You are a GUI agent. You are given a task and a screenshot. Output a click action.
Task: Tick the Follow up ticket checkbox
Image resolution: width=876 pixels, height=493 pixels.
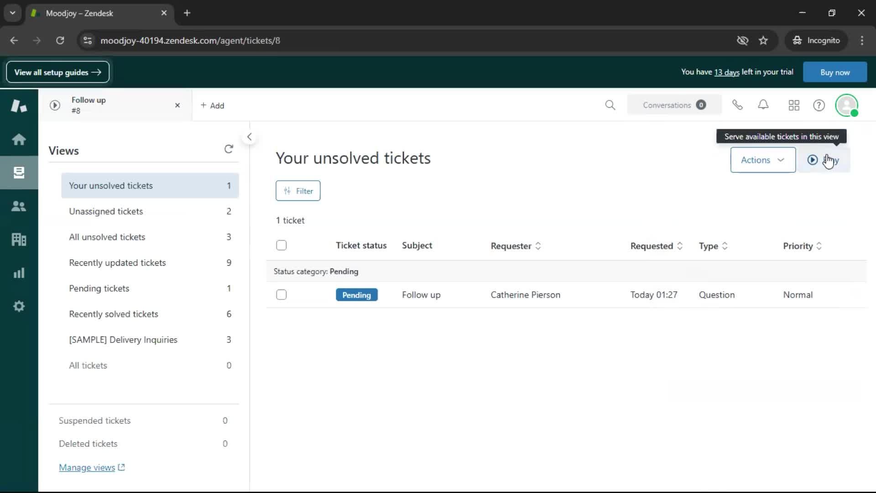[282, 295]
